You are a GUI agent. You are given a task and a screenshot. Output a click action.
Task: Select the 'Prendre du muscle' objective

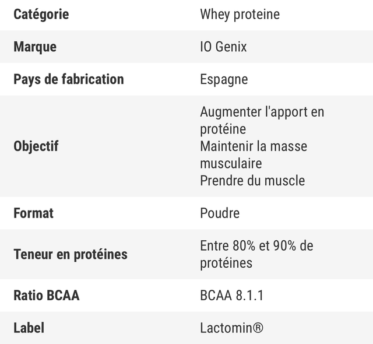click(x=252, y=180)
